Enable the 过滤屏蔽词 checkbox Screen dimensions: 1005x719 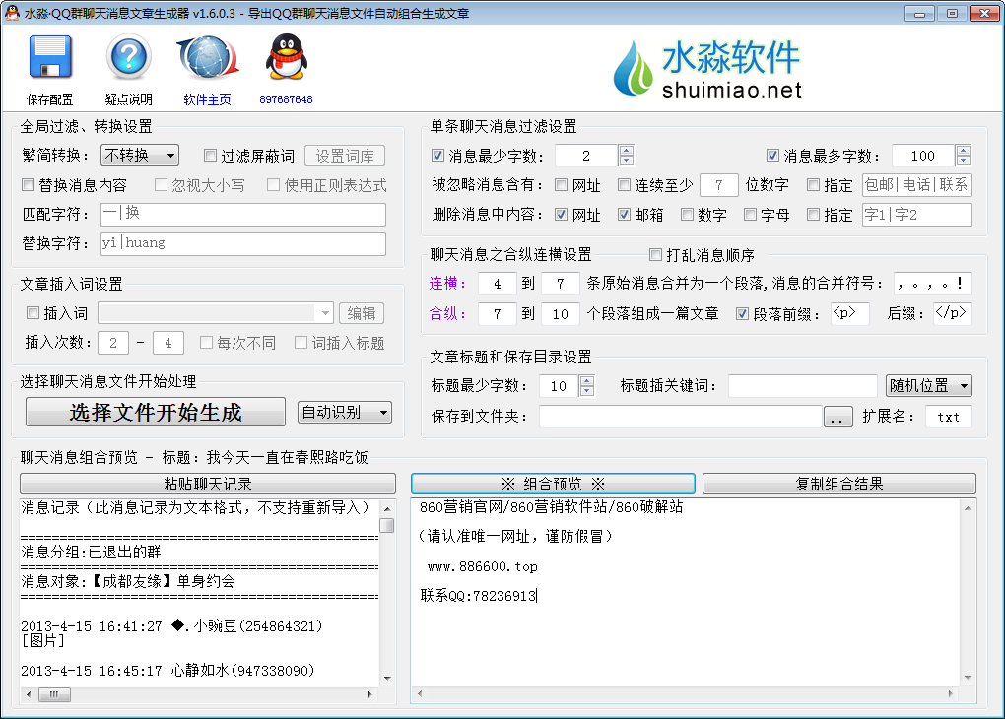point(210,155)
